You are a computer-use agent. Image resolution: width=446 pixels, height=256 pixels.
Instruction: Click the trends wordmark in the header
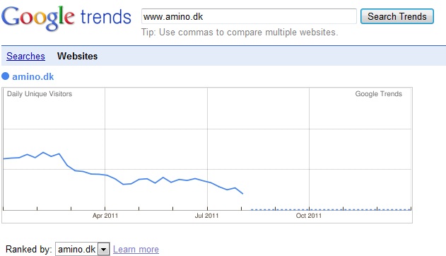(106, 17)
